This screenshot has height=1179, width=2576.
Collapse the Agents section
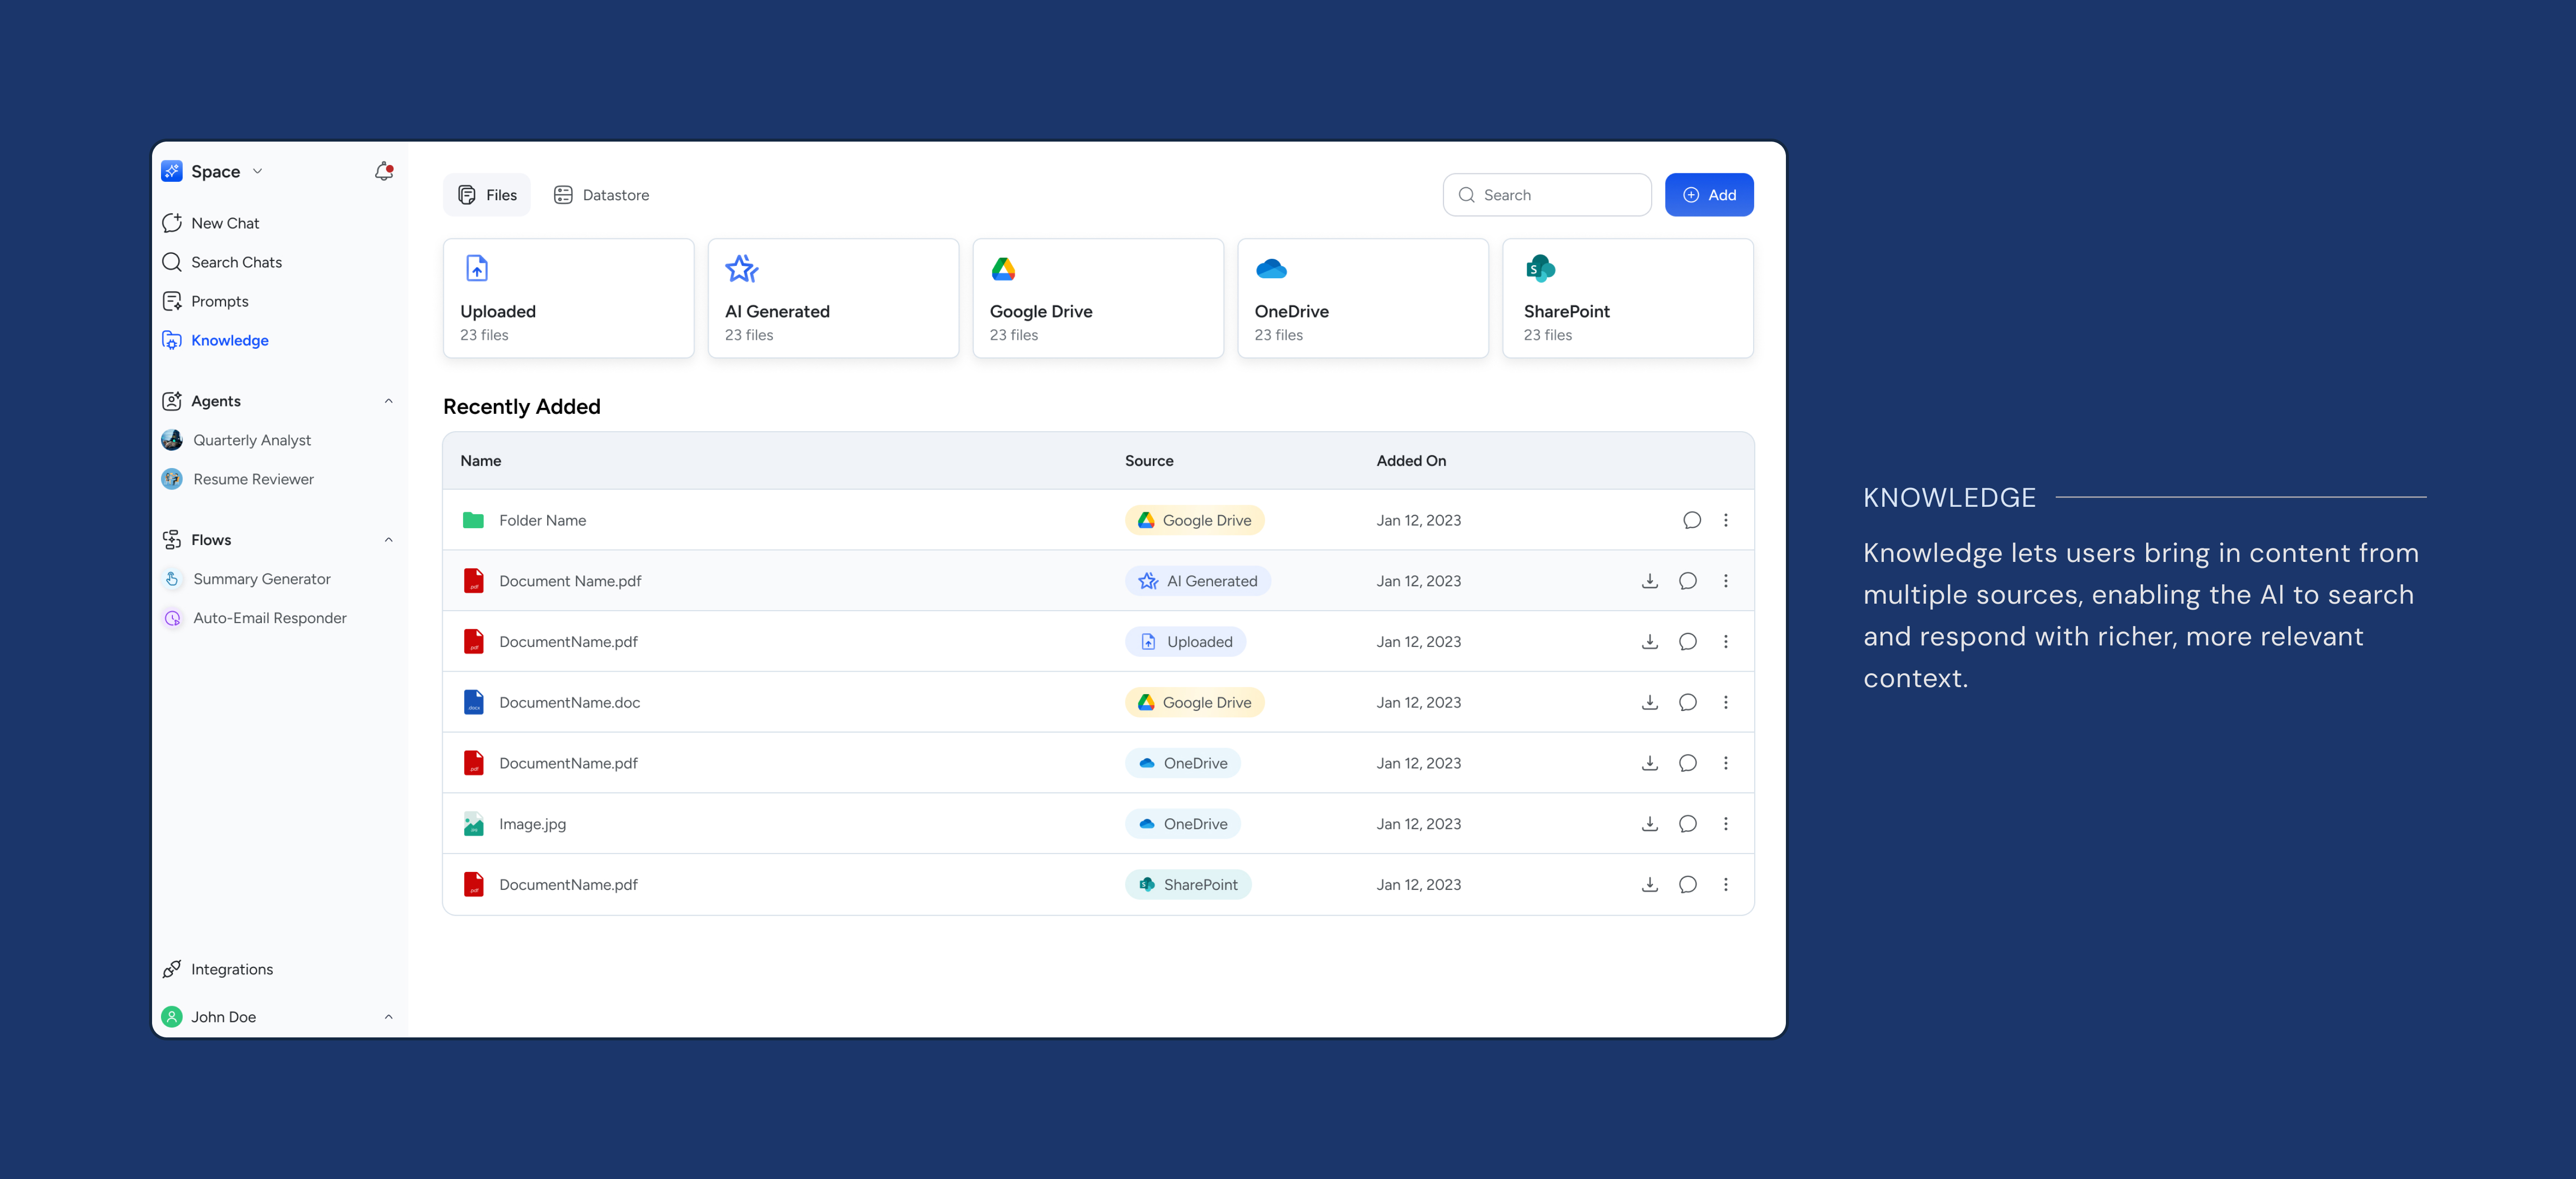click(389, 400)
